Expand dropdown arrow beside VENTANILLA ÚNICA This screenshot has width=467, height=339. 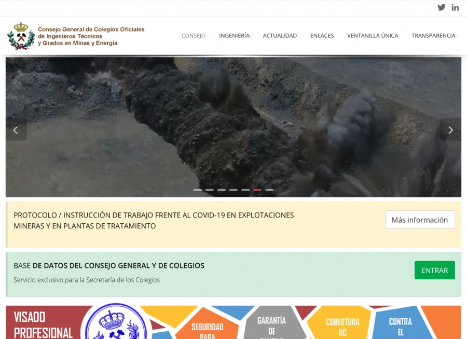pyautogui.click(x=399, y=36)
